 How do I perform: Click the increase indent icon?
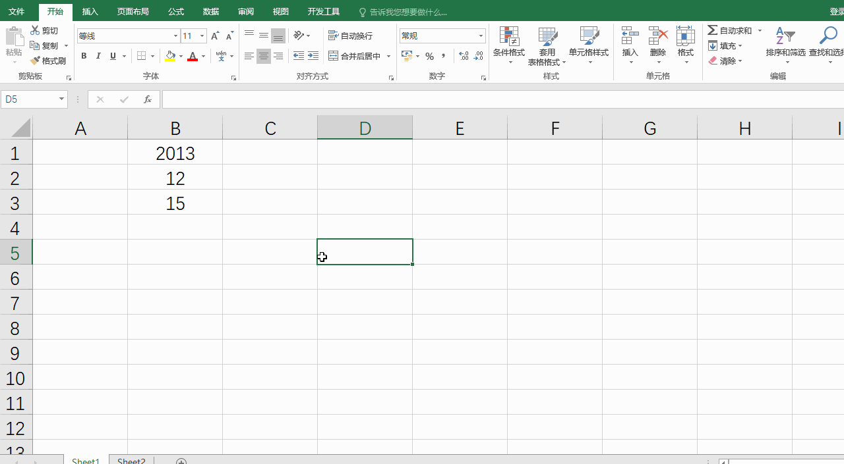click(313, 57)
